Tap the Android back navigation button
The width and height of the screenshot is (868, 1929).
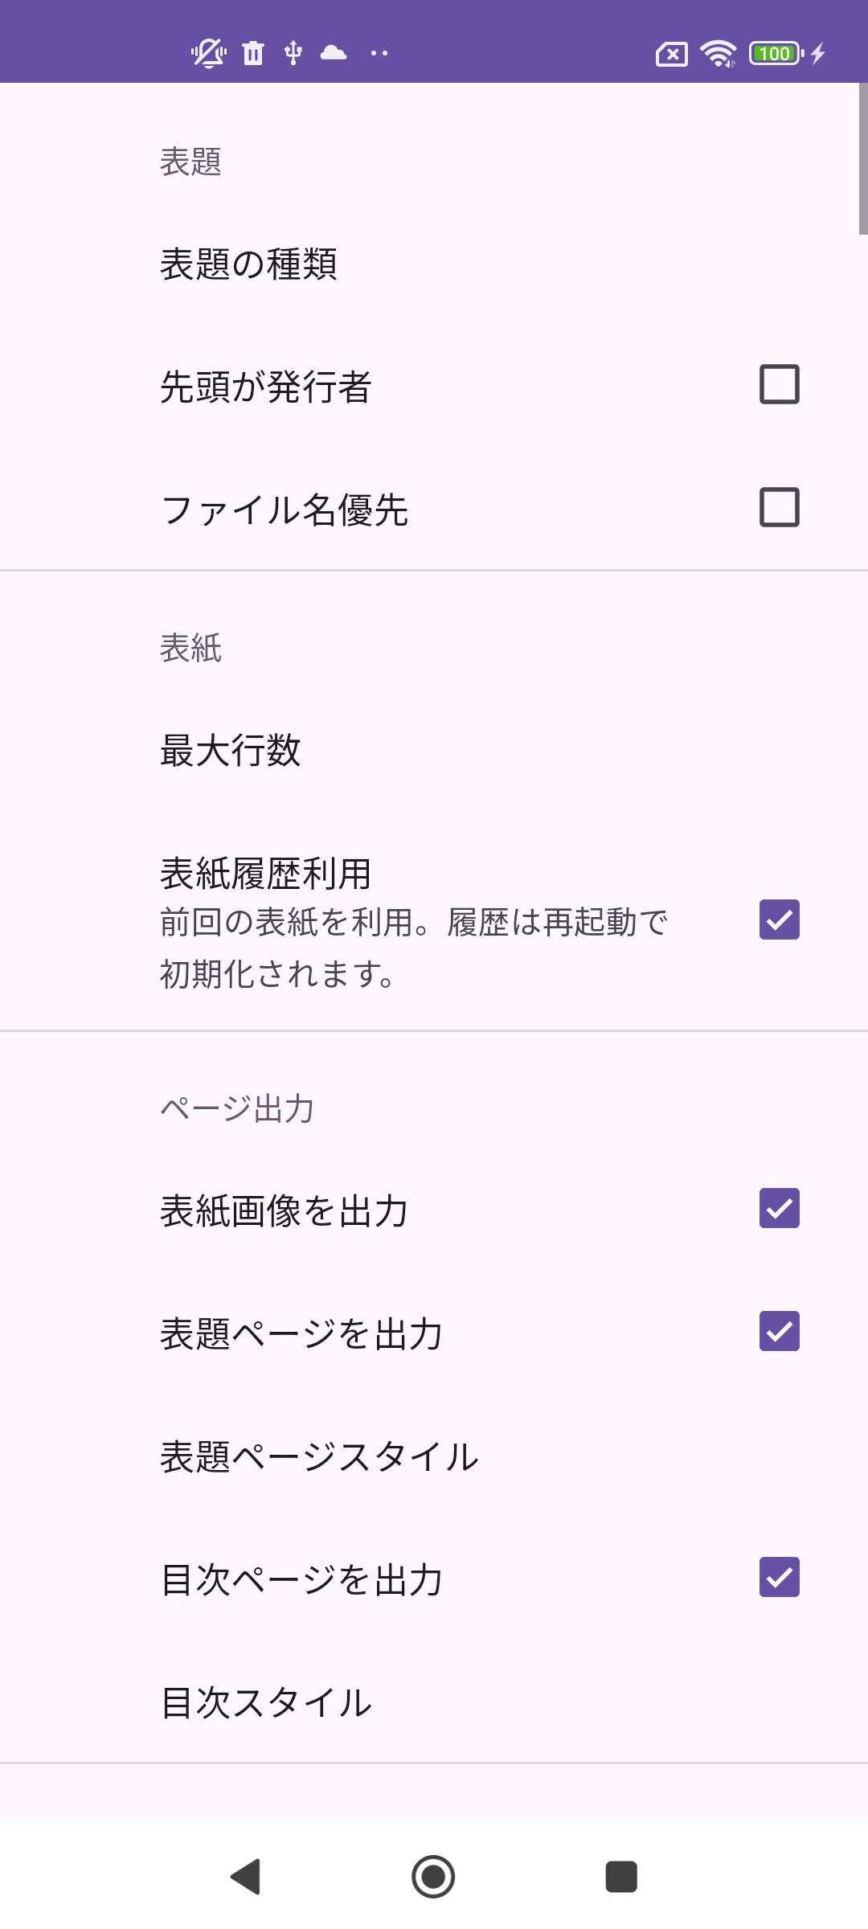(x=247, y=1877)
